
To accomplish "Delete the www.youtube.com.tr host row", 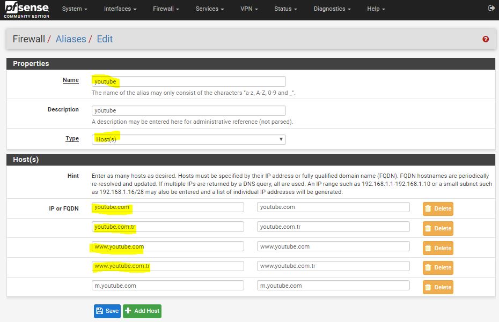I will (438, 267).
